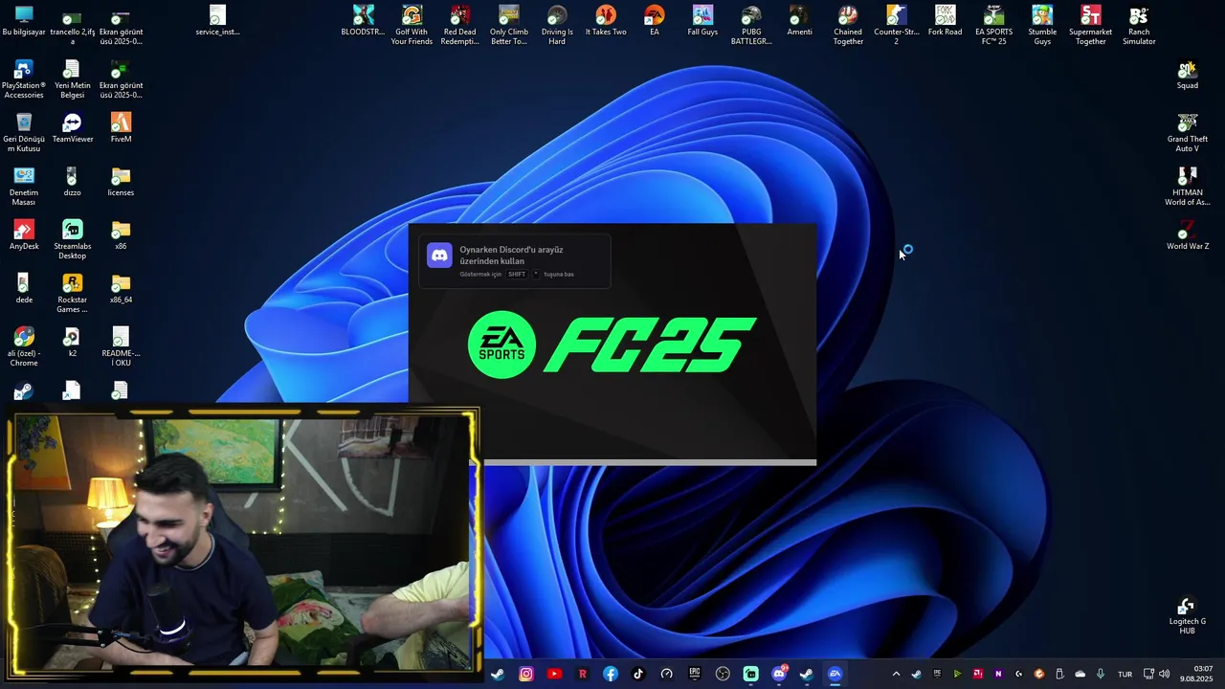Select the service_inst... file icon
1225x689 pixels.
(217, 21)
